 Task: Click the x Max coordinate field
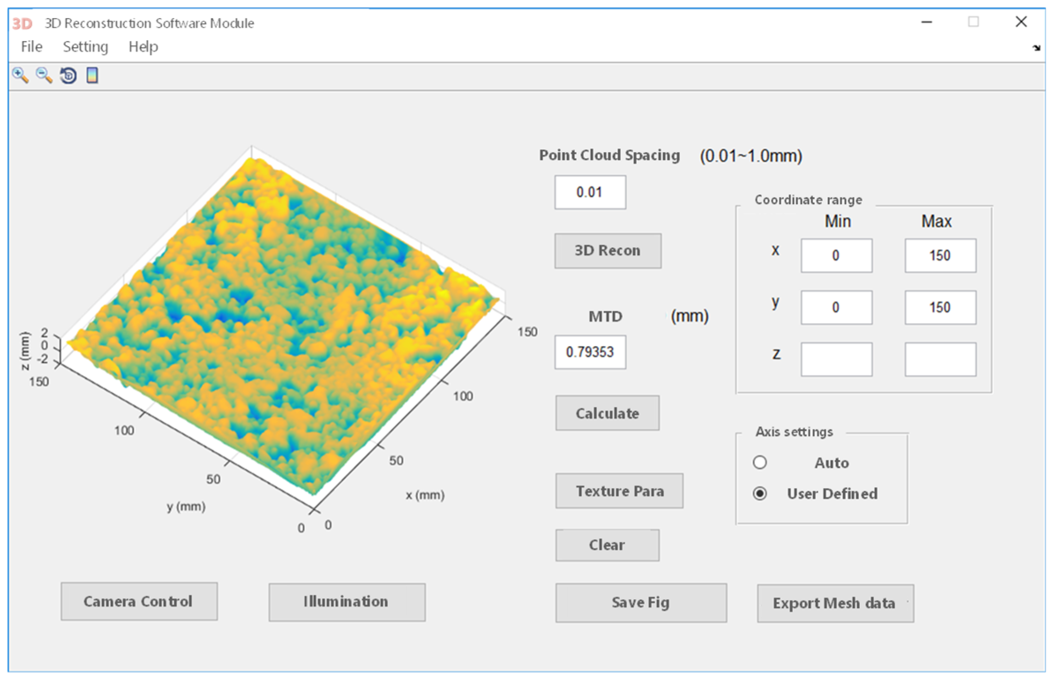point(940,256)
